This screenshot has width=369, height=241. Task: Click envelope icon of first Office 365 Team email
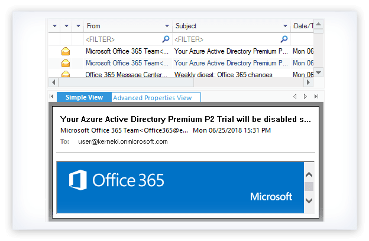66,51
